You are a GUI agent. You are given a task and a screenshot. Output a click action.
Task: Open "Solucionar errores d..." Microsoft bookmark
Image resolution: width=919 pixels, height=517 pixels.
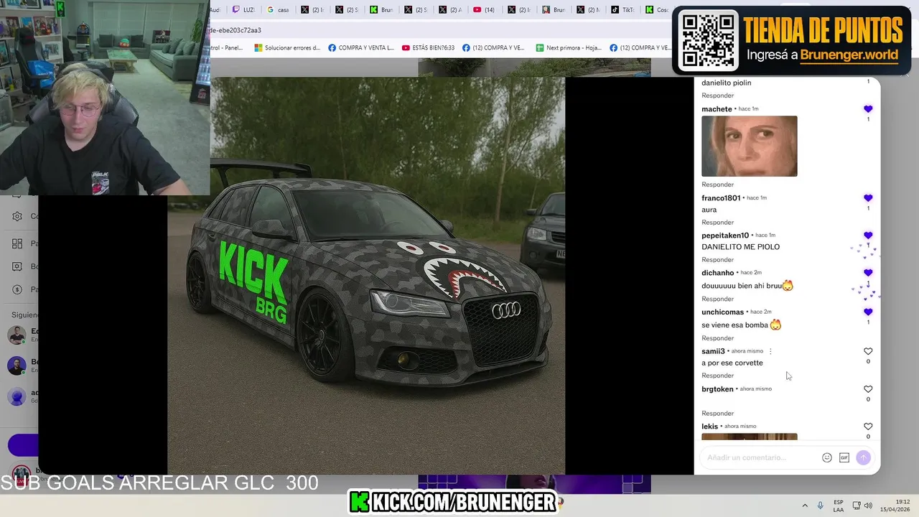[x=287, y=48]
